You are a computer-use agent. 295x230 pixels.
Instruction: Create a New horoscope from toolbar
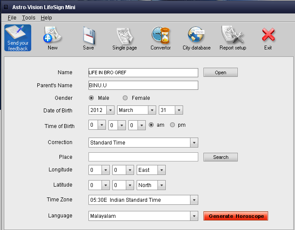52,38
